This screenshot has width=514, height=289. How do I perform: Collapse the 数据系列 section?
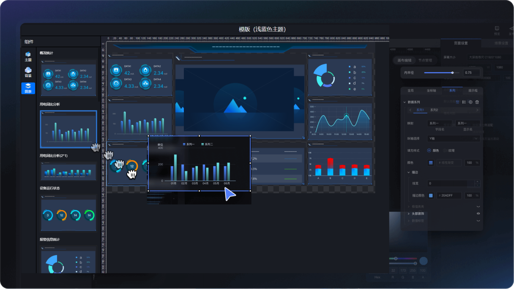point(405,102)
